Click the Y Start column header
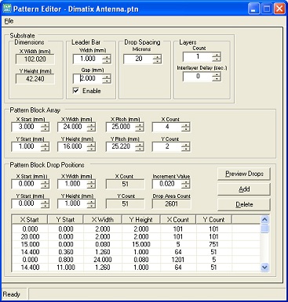 click(65, 220)
